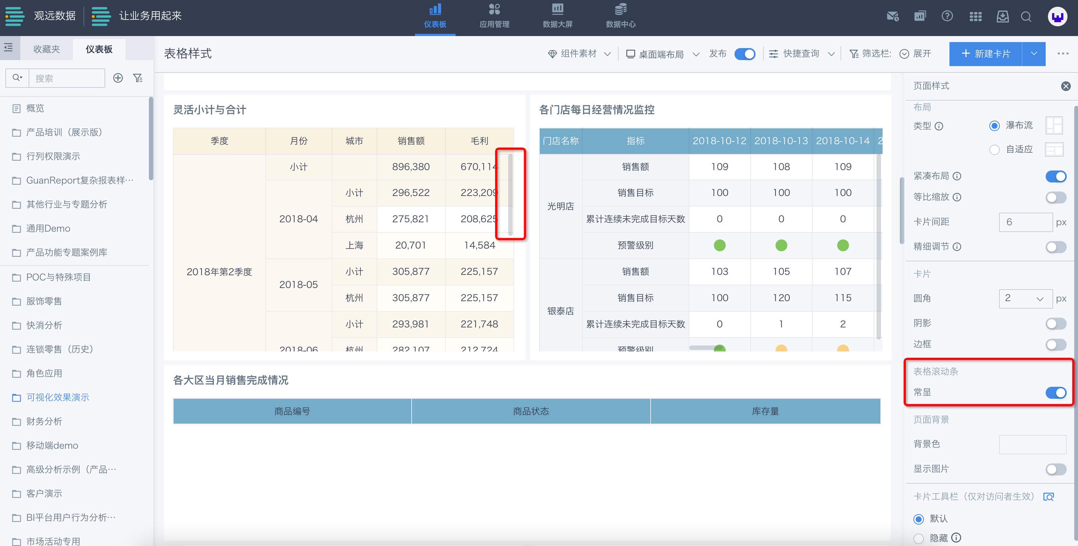
Task: Expand the 组件素材 dropdown
Action: 579,54
